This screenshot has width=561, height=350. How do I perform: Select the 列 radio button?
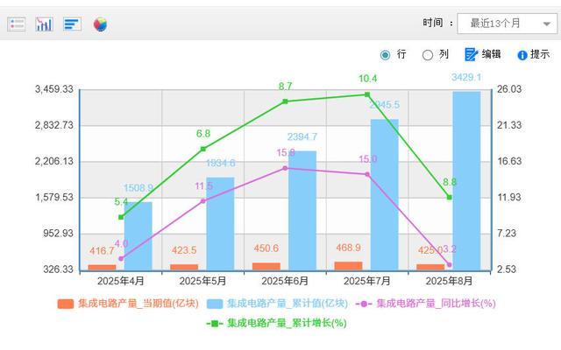click(428, 54)
